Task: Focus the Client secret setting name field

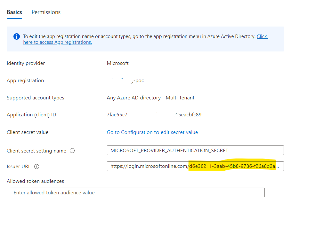Action: click(x=195, y=150)
